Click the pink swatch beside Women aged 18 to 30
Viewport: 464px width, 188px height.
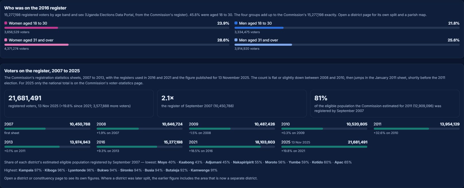(6, 23)
